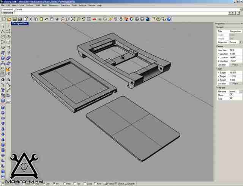The image size is (243, 186).
Task: Open the Surface menu
Action: point(30,5)
